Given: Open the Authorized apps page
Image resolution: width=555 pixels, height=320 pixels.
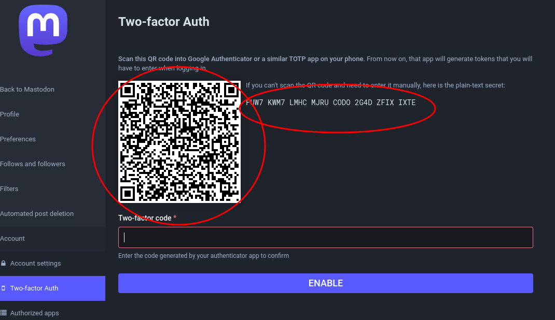Looking at the screenshot, I should tap(34, 313).
